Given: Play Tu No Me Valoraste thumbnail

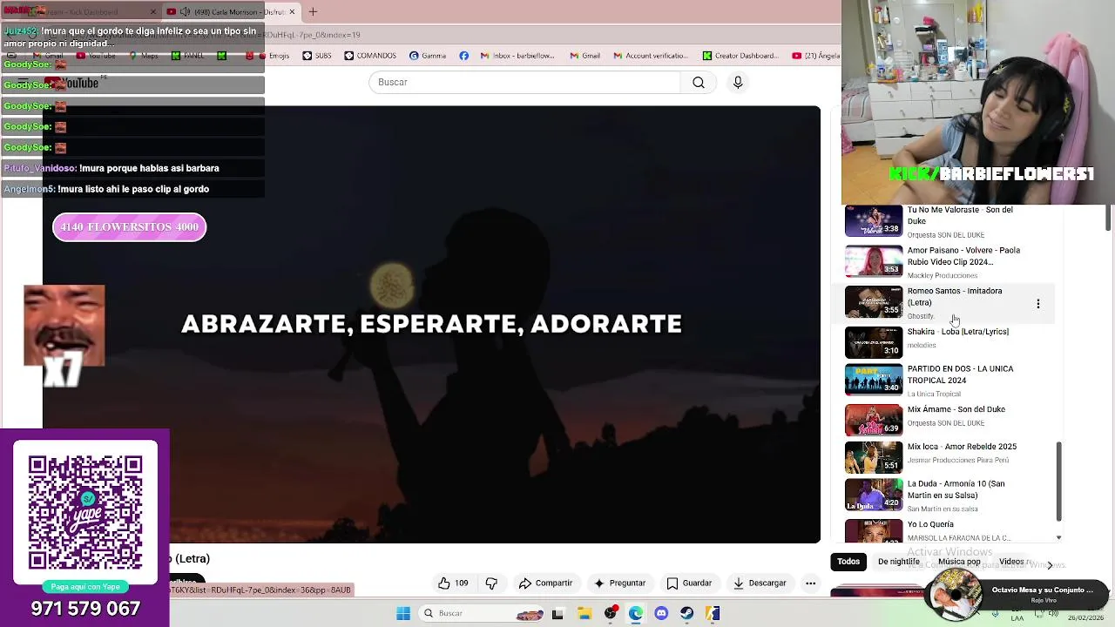Looking at the screenshot, I should pyautogui.click(x=874, y=221).
